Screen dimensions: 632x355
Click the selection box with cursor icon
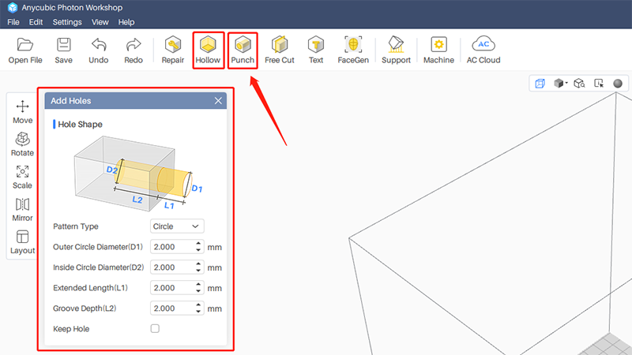point(599,84)
